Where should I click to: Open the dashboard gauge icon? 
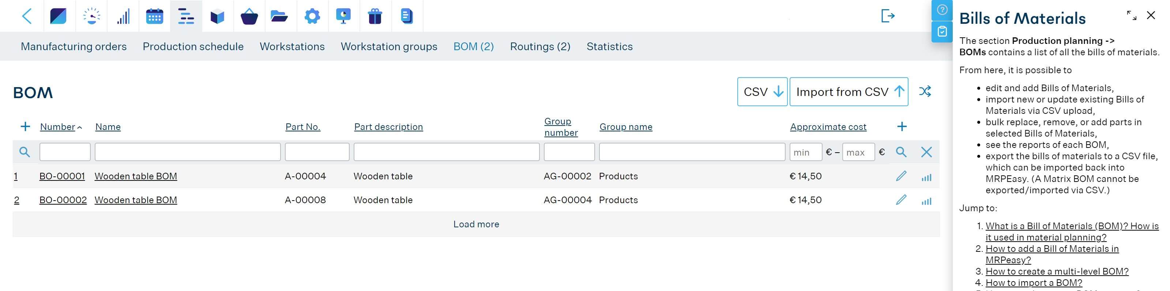(x=91, y=16)
